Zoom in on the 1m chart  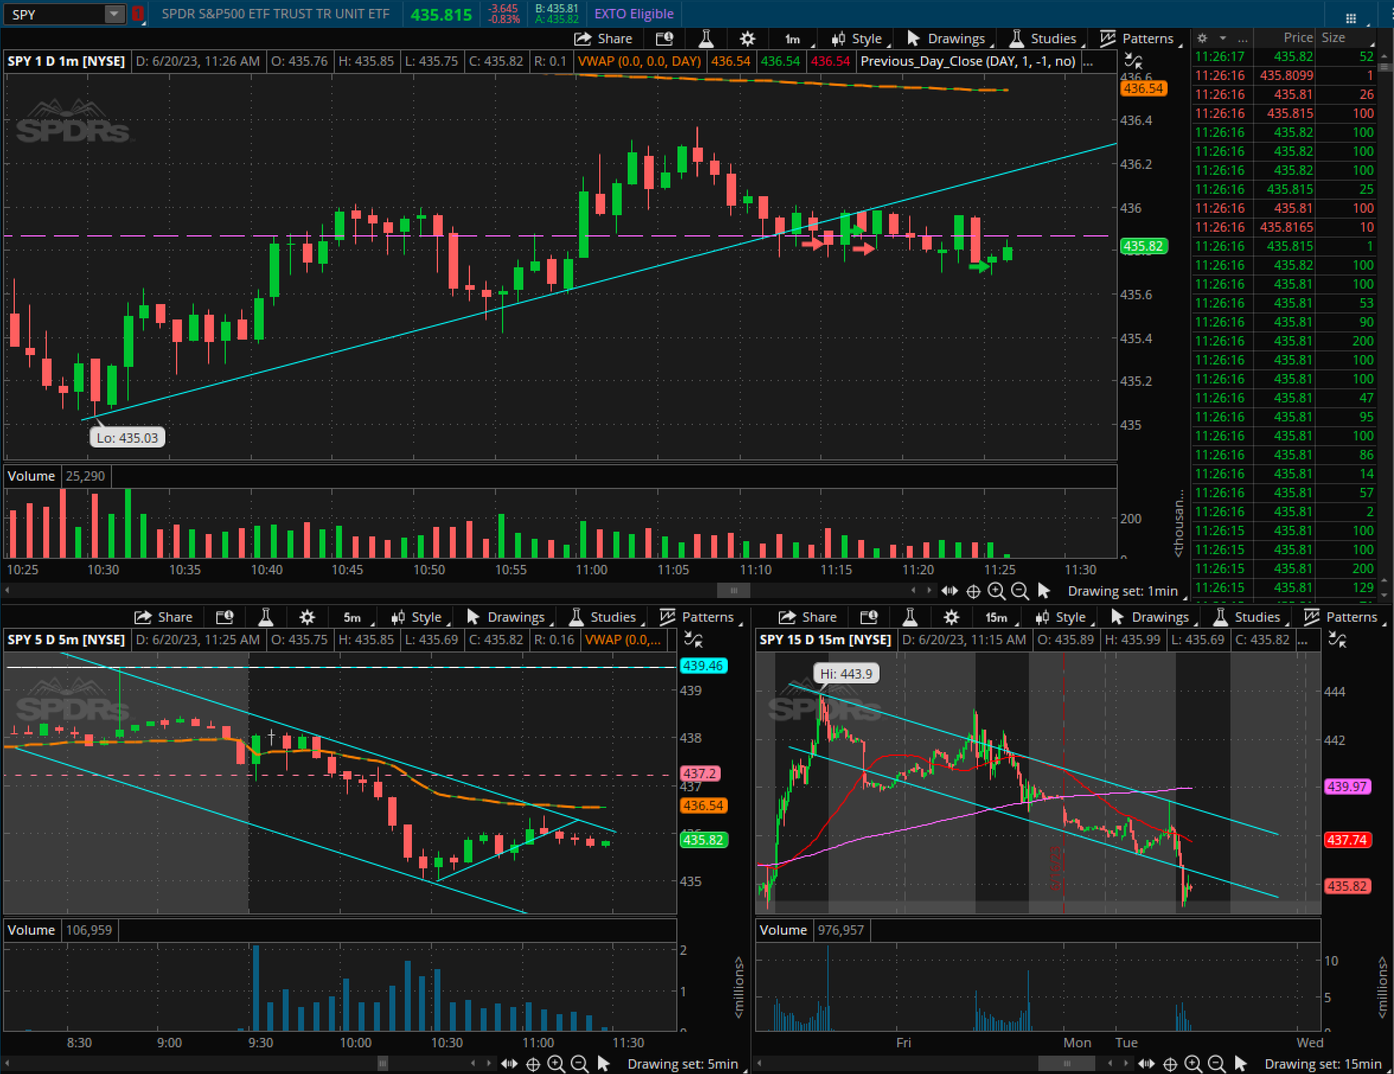pos(996,592)
